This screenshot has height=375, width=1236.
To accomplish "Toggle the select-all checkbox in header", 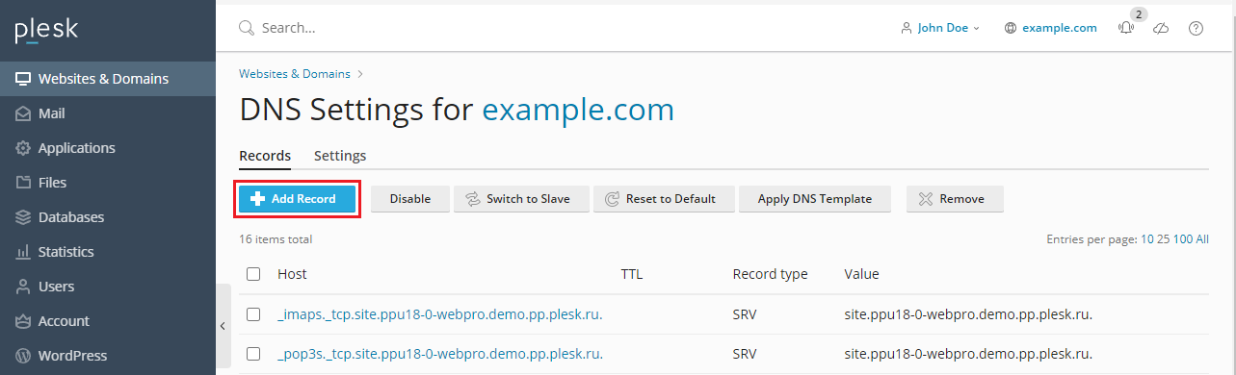I will pyautogui.click(x=253, y=274).
